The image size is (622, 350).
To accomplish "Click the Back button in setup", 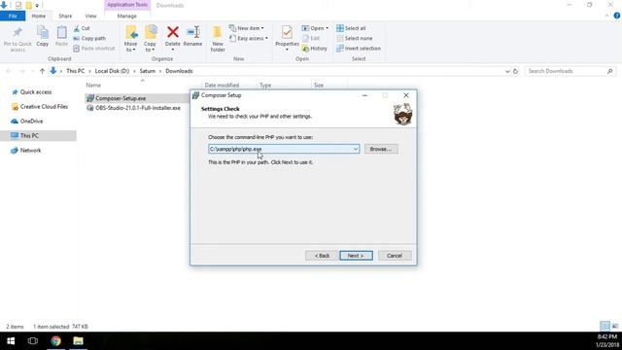I will point(322,256).
